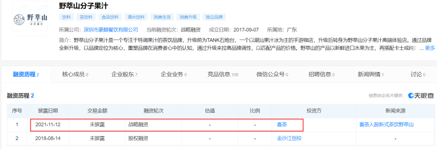This screenshot has width=437, height=149.
Task: Click the 消费生活 tag
Action: 162,17
